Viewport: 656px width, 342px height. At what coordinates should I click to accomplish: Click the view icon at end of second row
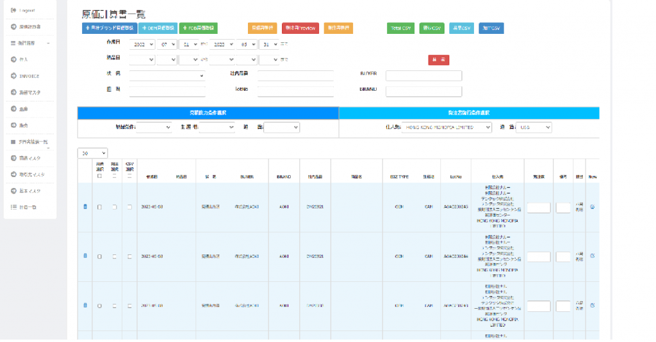(592, 256)
